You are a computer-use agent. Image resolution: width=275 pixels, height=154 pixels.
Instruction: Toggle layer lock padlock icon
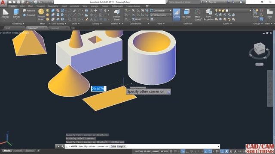pos(223,10)
